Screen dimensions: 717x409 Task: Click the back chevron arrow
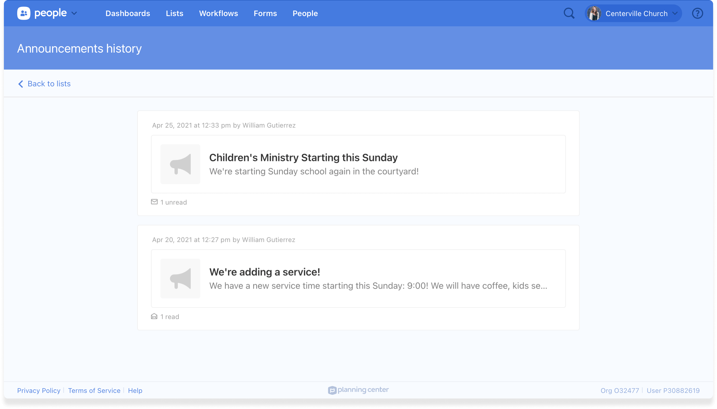(x=21, y=84)
